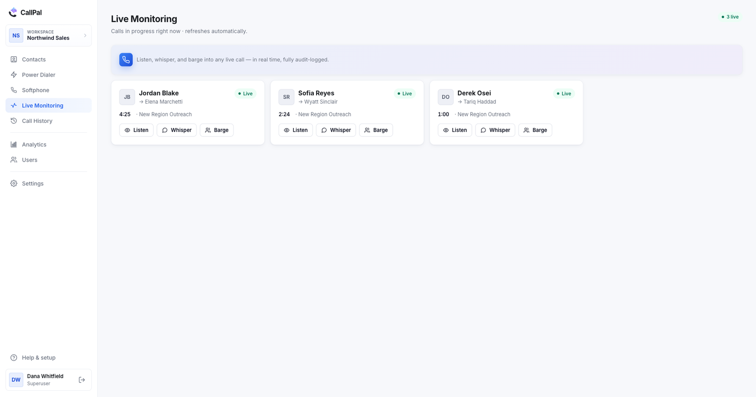Click the Live badge on Jordan Blake's card

(245, 94)
